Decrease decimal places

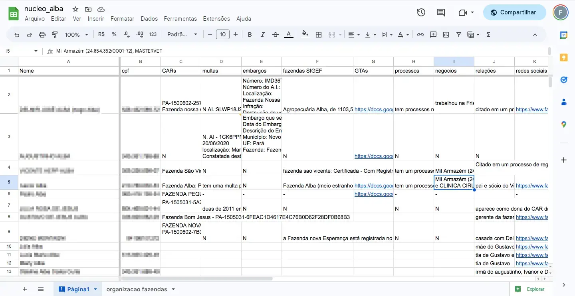tap(127, 35)
